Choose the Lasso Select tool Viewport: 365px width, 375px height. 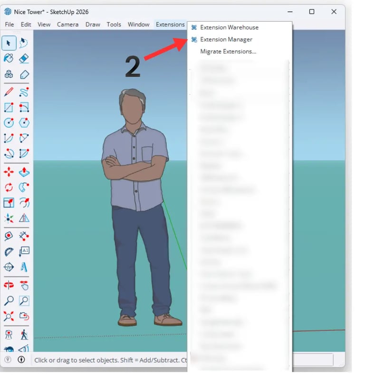pyautogui.click(x=24, y=43)
